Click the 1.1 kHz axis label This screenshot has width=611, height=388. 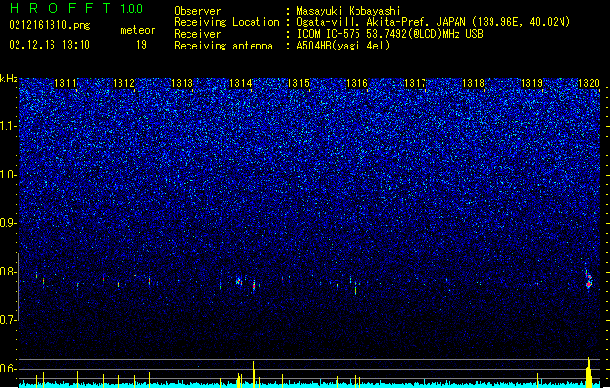[x=9, y=126]
